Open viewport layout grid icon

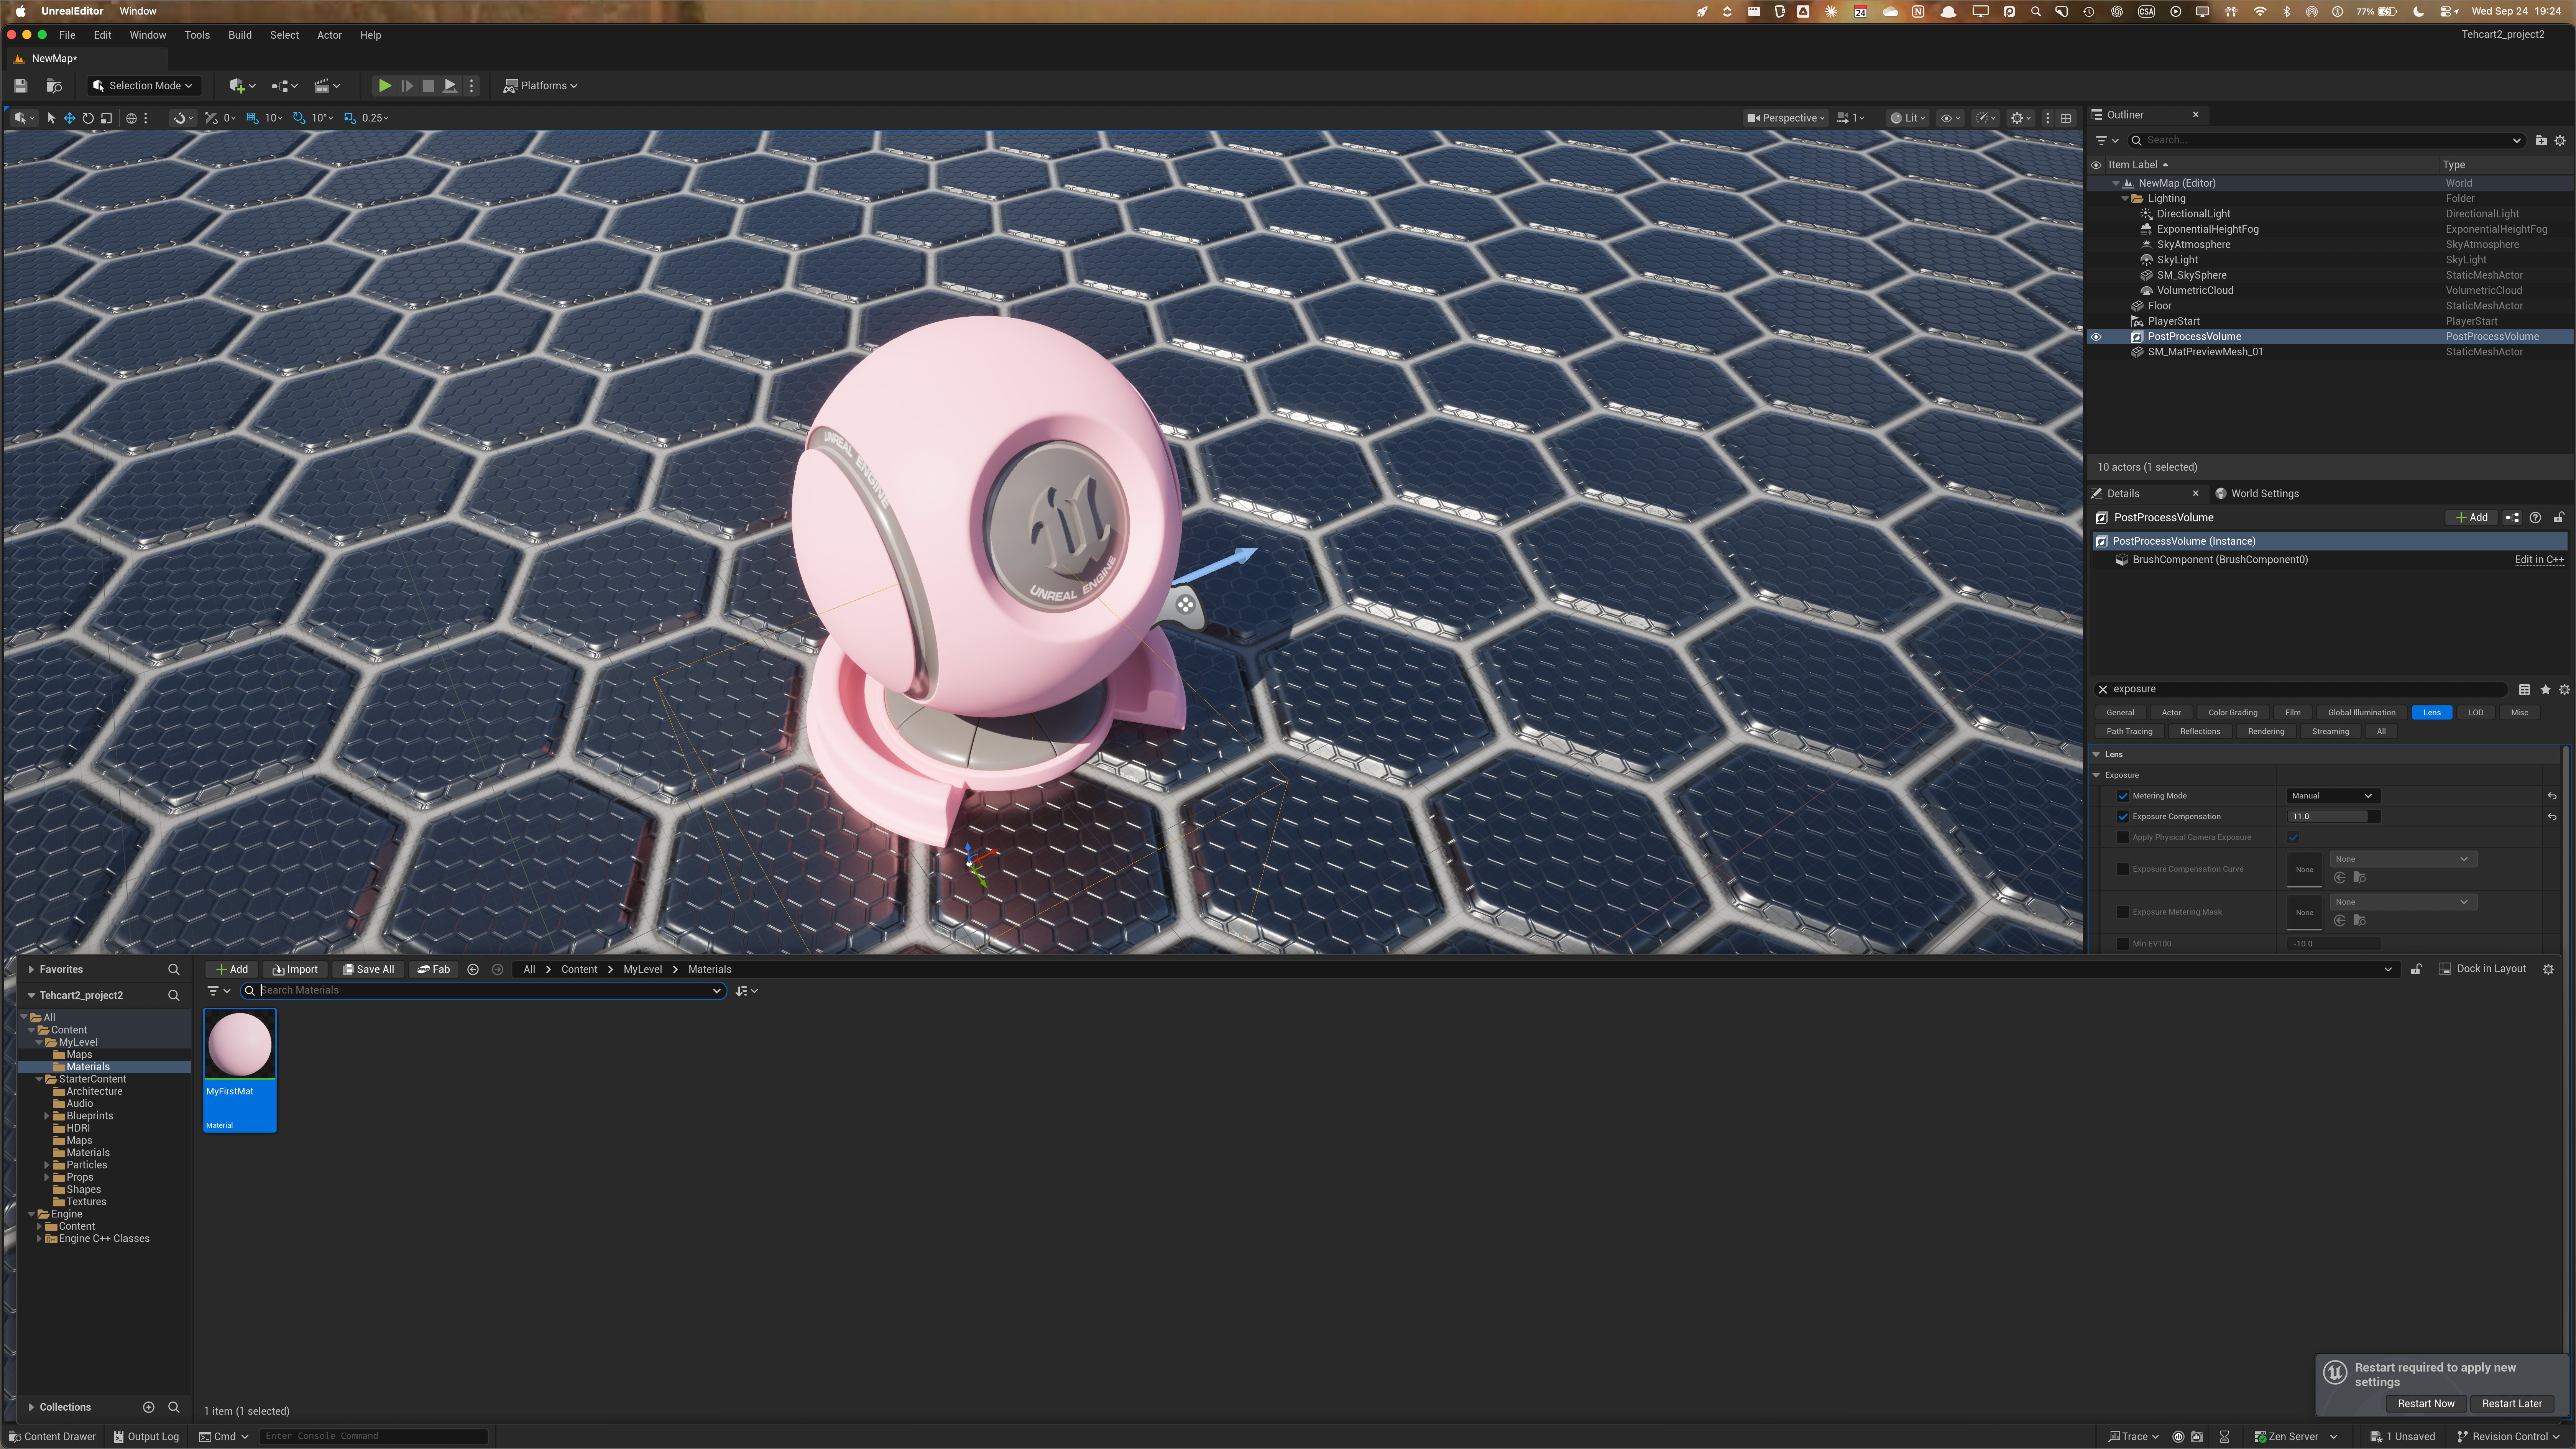[x=2066, y=118]
